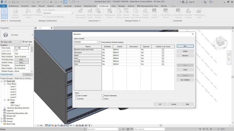Check Views show option
Screen dimensions: 234x131
103,99
